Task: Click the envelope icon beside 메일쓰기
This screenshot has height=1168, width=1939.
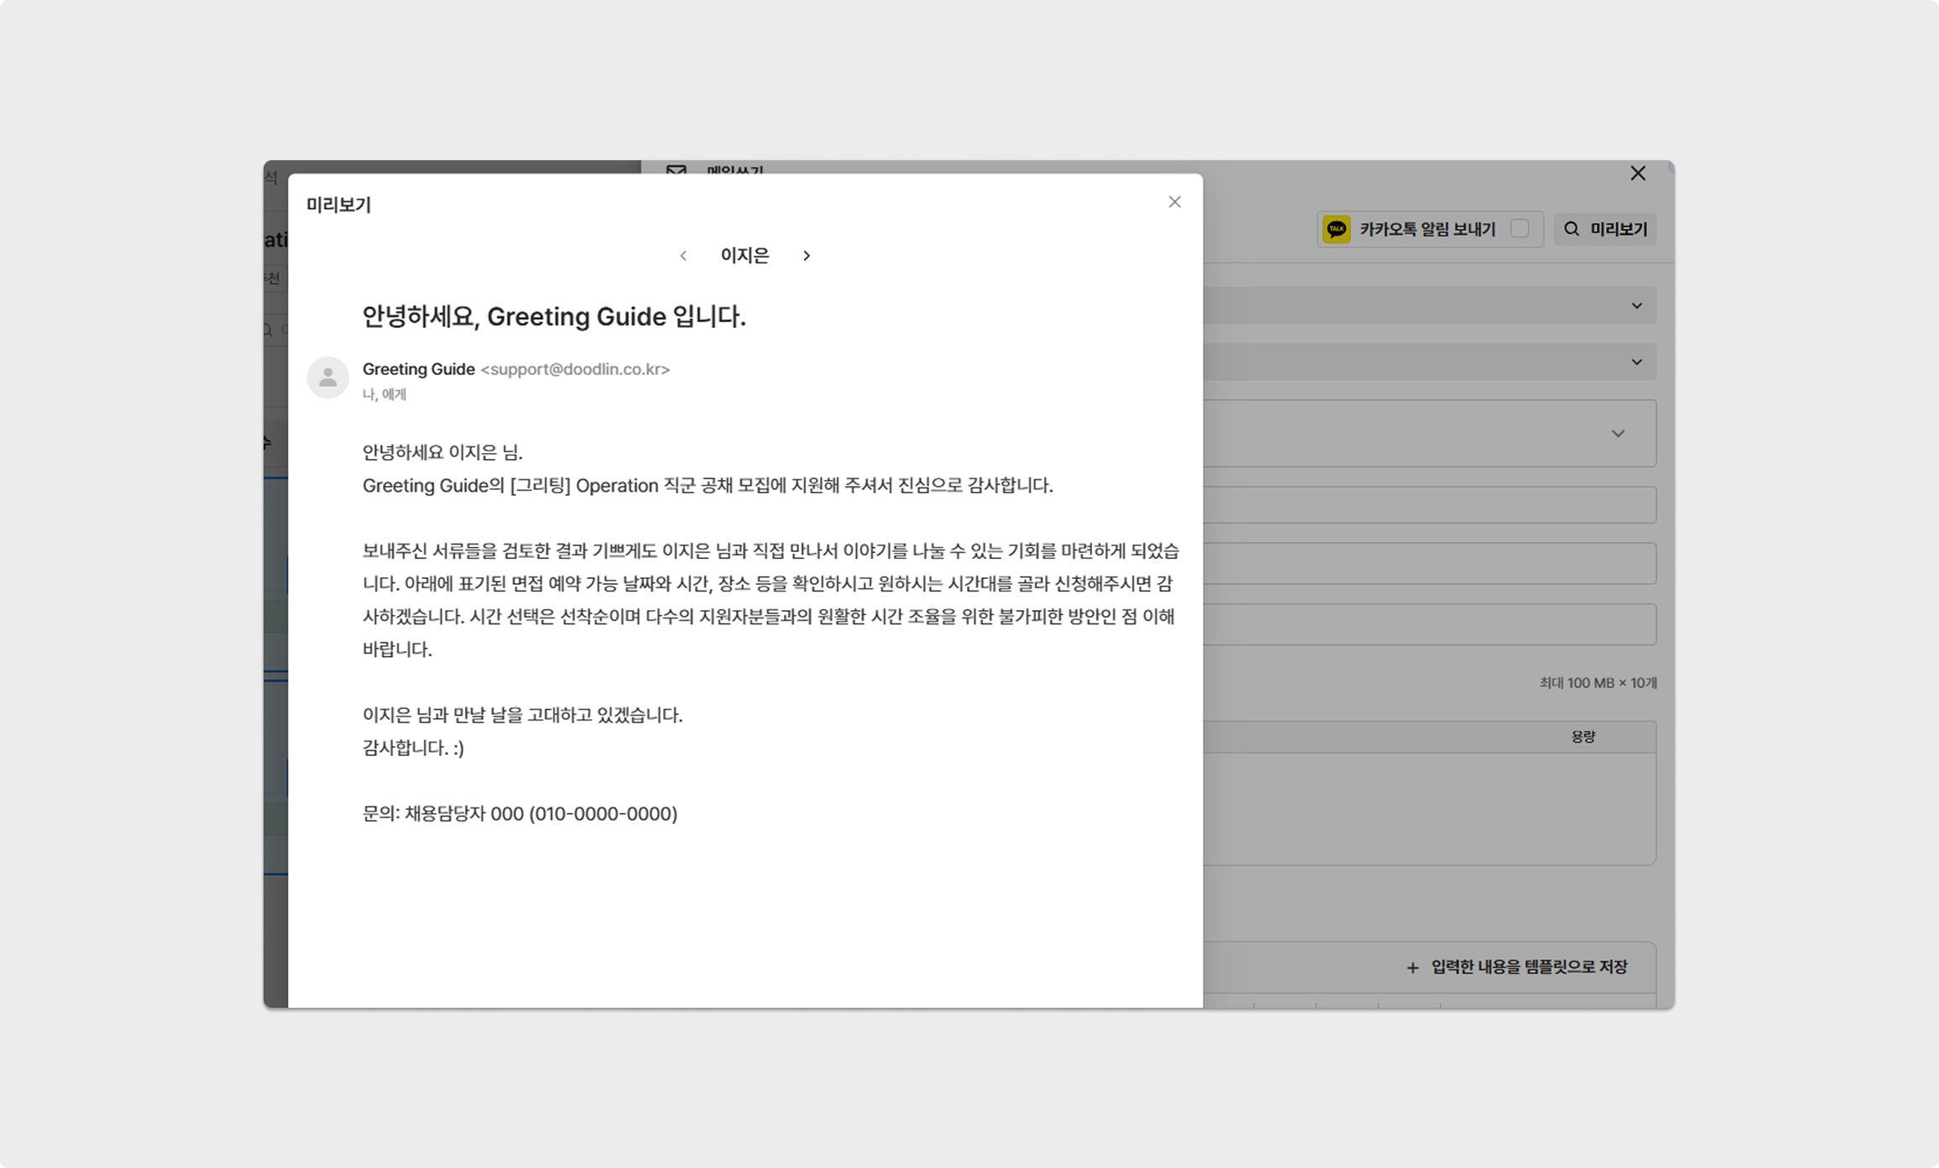Action: pyautogui.click(x=677, y=170)
